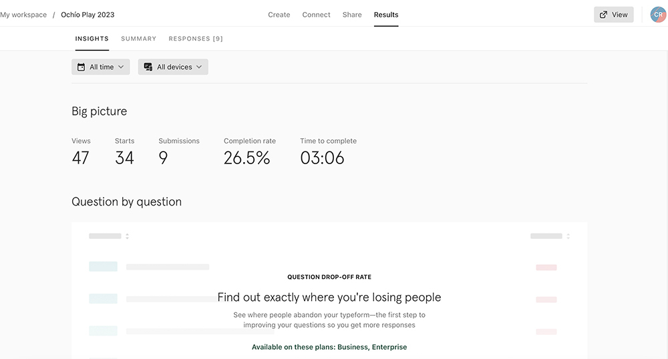
Task: Click the View button
Action: (x=613, y=15)
